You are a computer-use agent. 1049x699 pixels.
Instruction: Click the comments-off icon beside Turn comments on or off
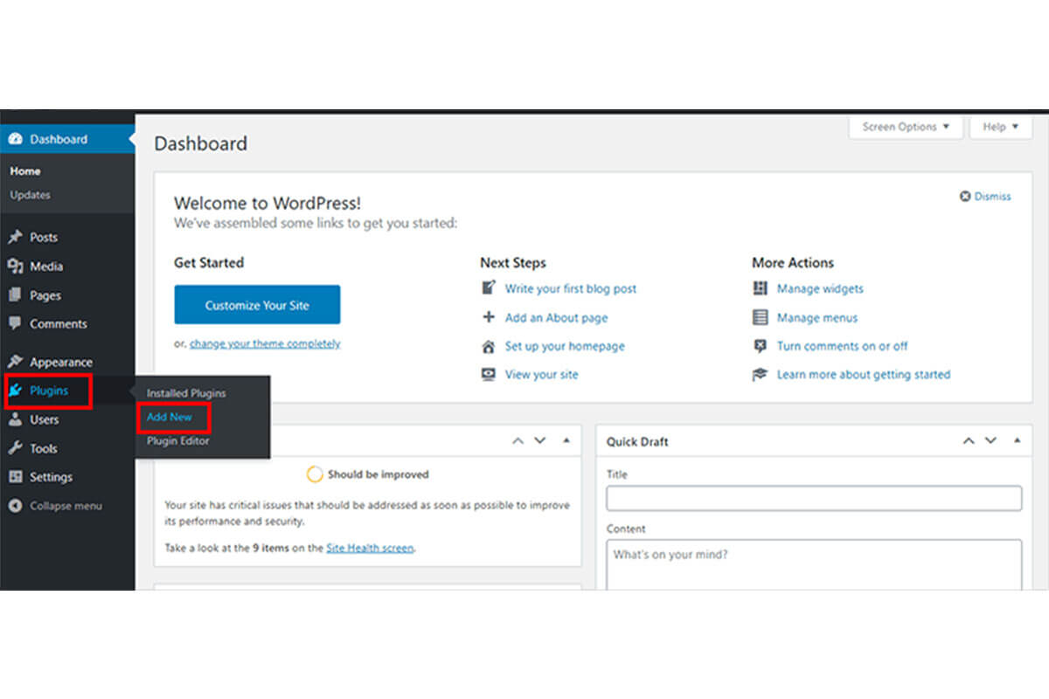[761, 346]
